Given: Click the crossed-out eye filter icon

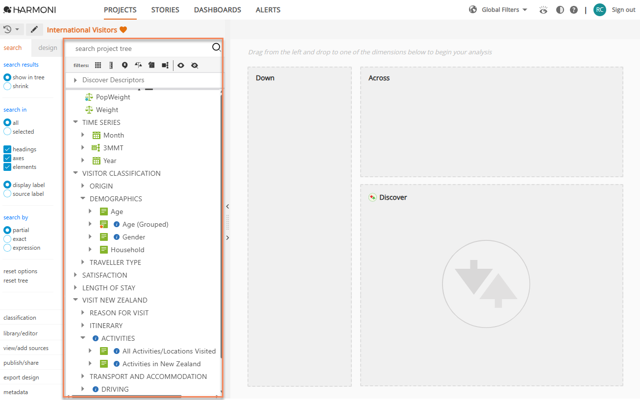Looking at the screenshot, I should point(195,65).
